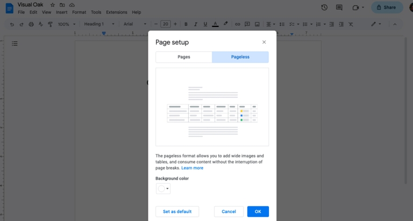Open the bulleted list dropdown
Image resolution: width=413 pixels, height=221 pixels.
pyautogui.click(x=308, y=24)
